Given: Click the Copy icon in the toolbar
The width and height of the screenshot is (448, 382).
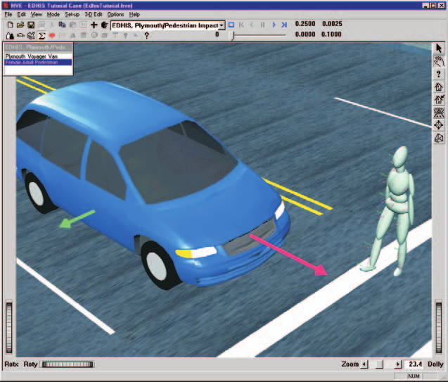Looking at the screenshot, I should (x=62, y=25).
